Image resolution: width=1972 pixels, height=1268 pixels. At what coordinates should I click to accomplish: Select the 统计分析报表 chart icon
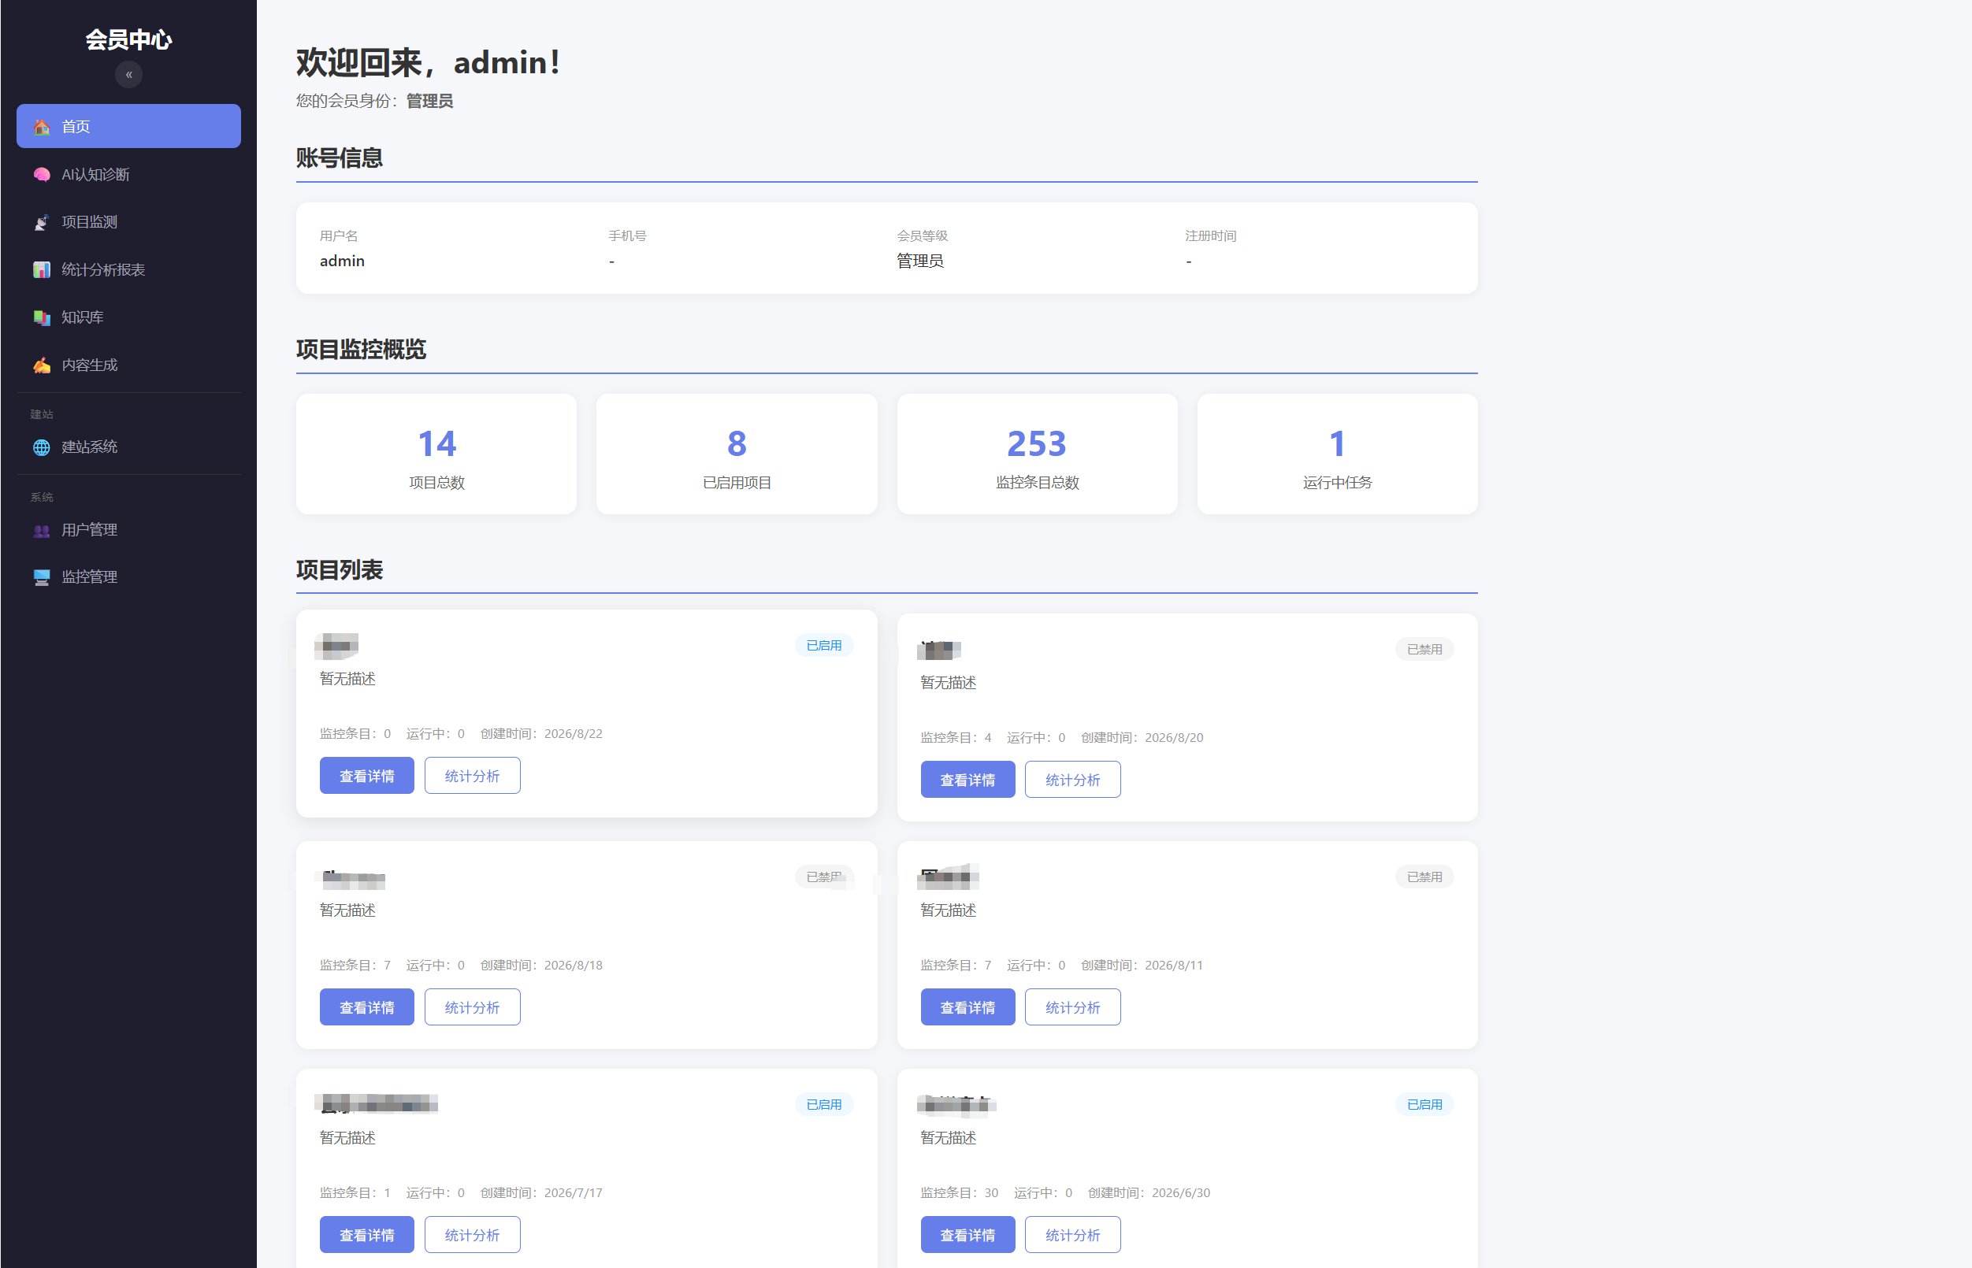coord(41,270)
